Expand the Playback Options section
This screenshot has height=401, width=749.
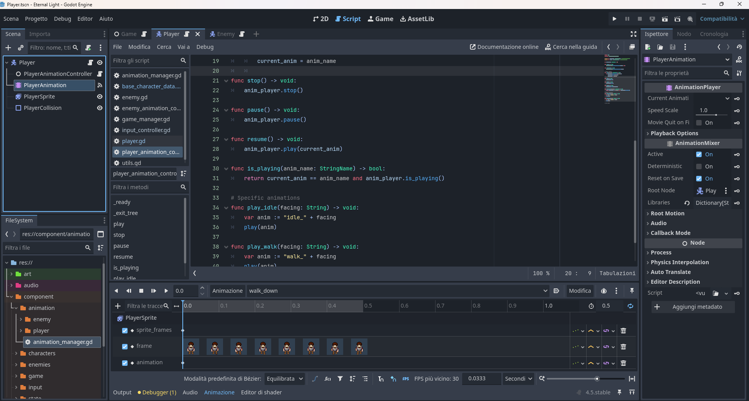tap(674, 133)
